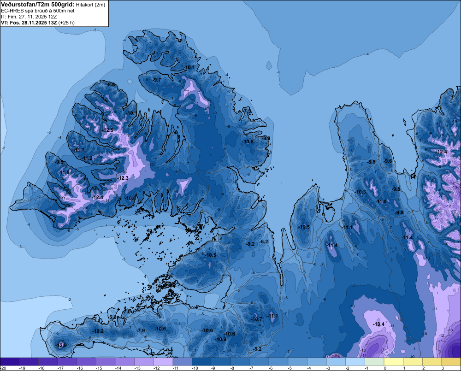Click the legend scale value '-18'
This screenshot has height=371, width=461.
tap(41, 368)
